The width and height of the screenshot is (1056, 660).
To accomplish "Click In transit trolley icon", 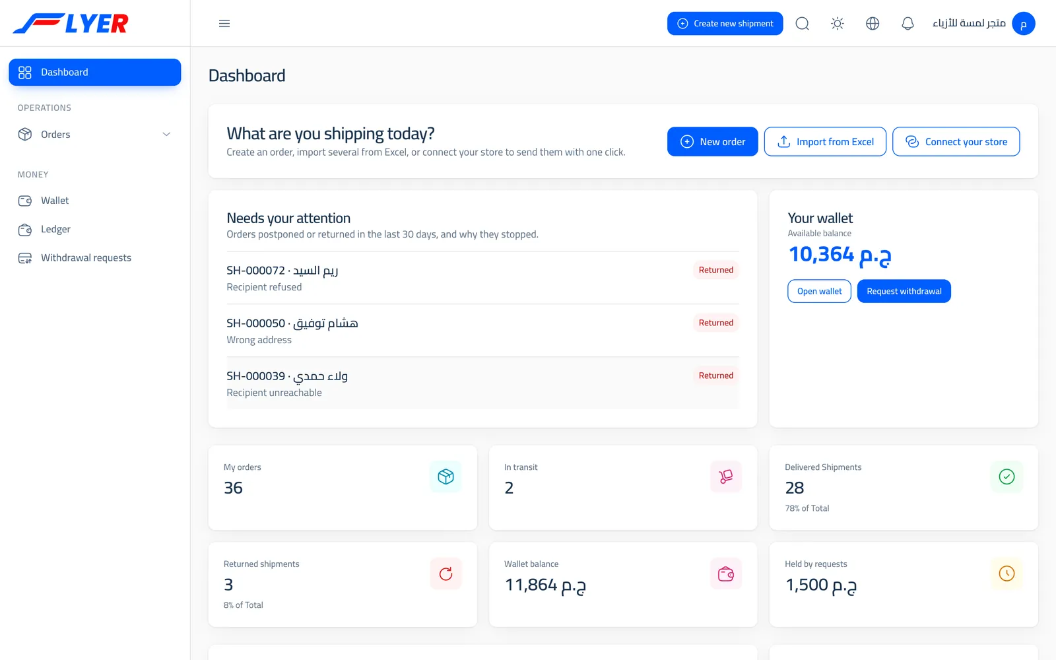I will [726, 477].
